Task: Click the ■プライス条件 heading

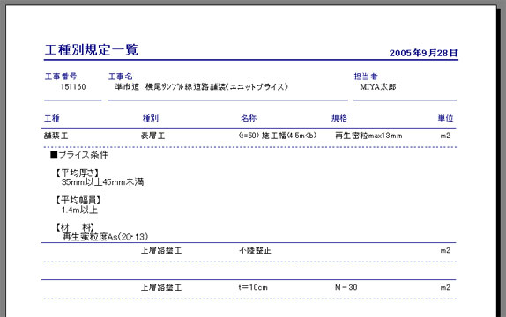Action: [x=79, y=155]
